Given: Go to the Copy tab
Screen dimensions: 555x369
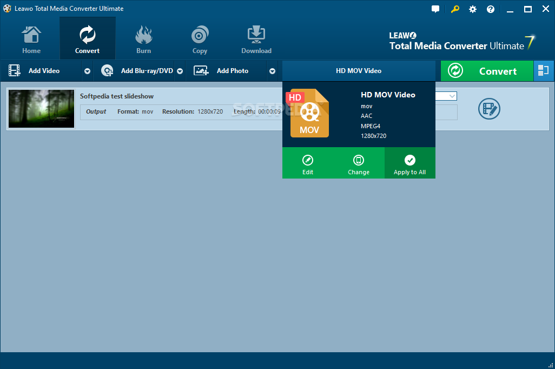Looking at the screenshot, I should pos(200,39).
